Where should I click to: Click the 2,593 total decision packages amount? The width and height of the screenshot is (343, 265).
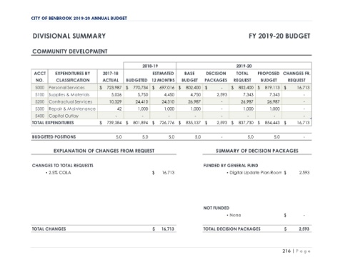tap(304, 229)
